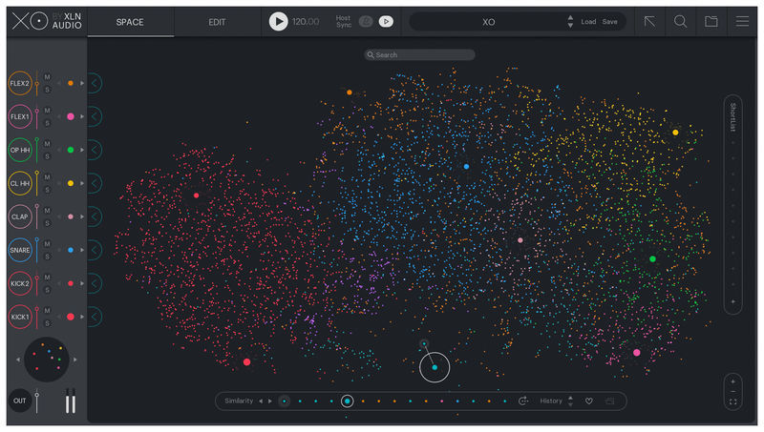Select the SNARE channel pad

pos(20,250)
